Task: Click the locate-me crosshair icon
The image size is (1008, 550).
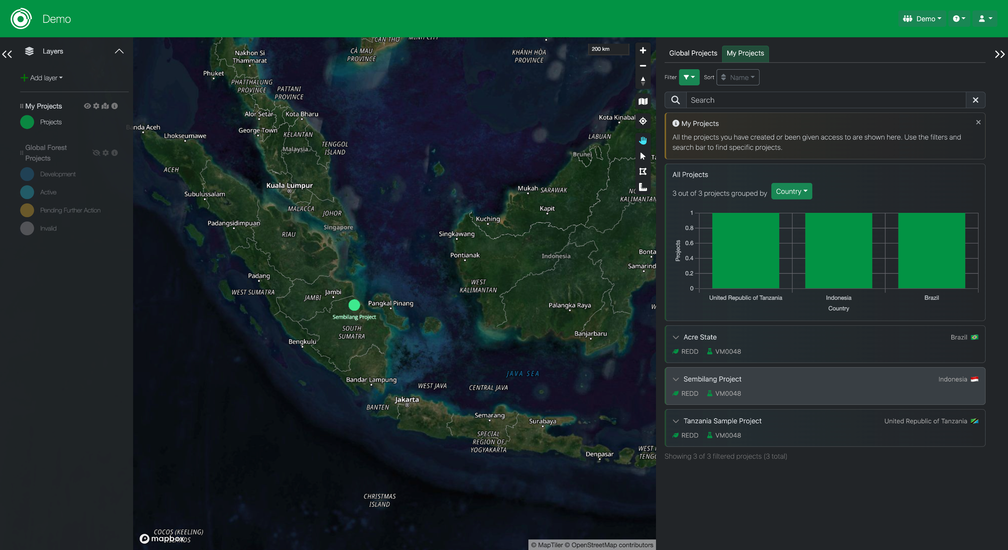Action: pos(643,121)
